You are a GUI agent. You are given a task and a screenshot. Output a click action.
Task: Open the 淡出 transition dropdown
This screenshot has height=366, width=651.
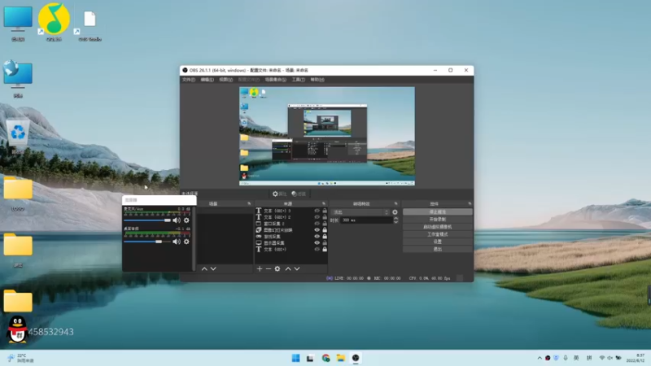360,212
